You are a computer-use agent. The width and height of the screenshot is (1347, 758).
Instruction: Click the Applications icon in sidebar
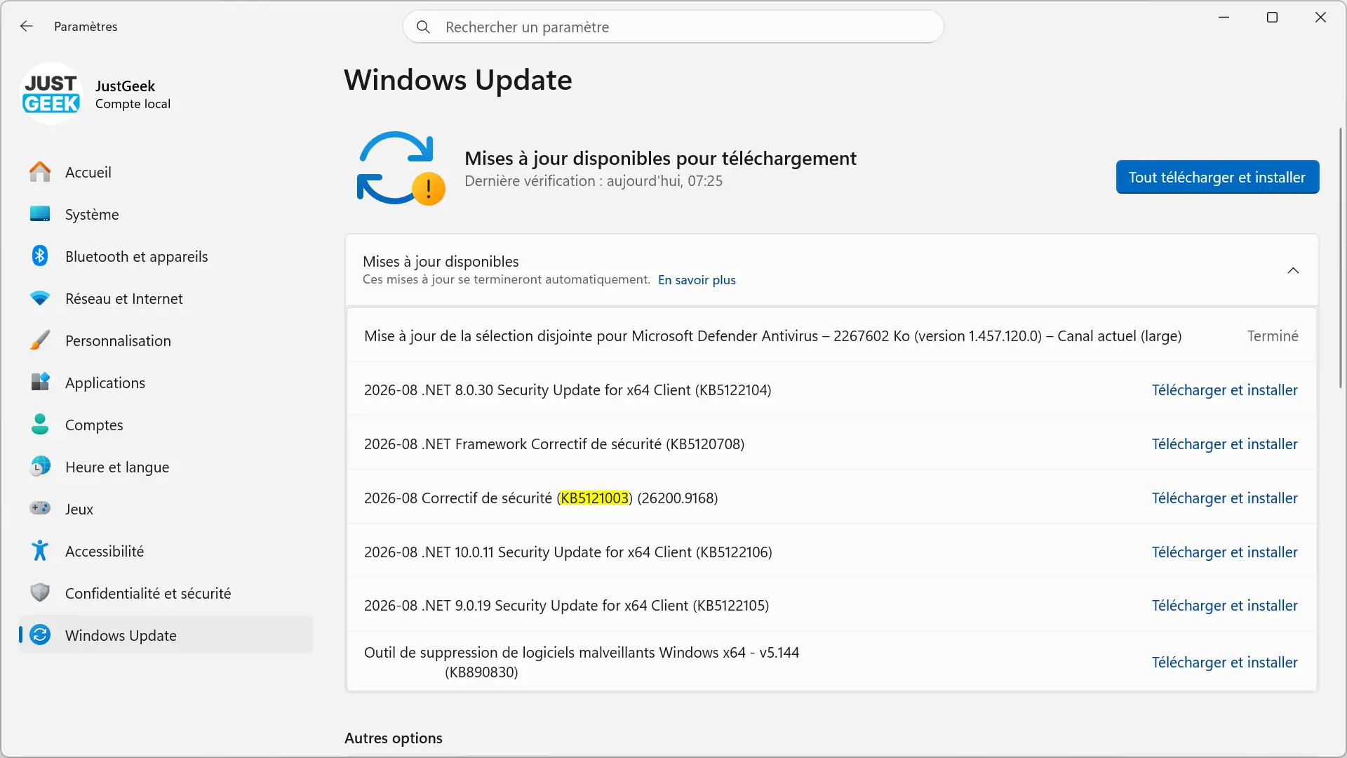40,383
